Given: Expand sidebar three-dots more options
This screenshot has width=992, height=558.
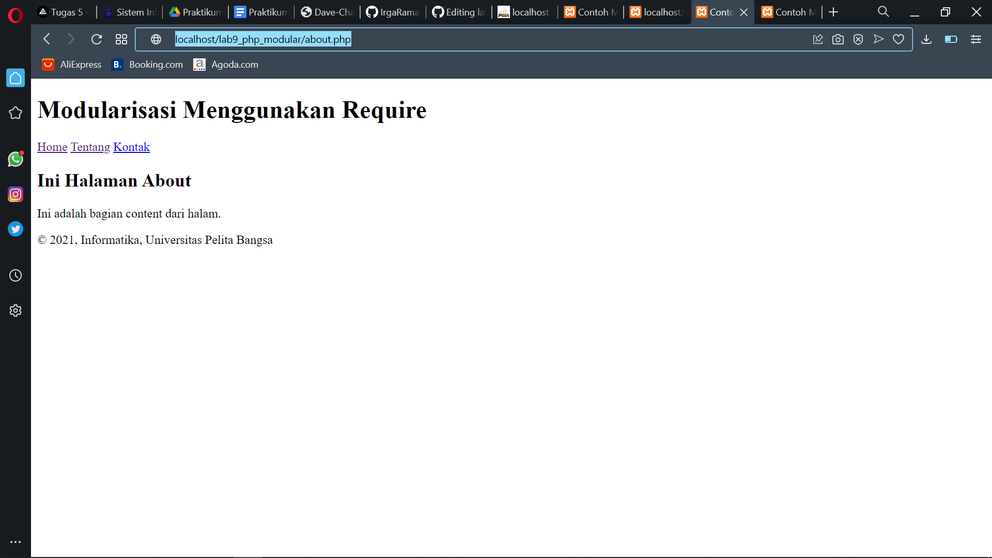Looking at the screenshot, I should (16, 542).
